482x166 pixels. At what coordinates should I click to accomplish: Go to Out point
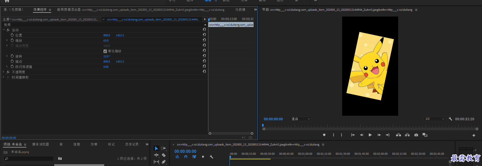[x=388, y=135]
